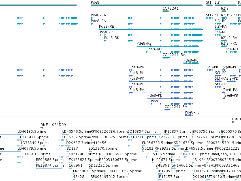Select the St1 gene label
Image resolution: width=241 pixels, height=181 pixels.
tap(209, 3)
